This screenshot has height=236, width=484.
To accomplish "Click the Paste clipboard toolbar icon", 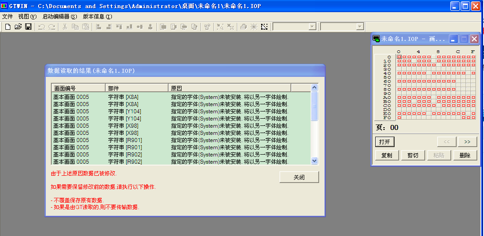I will [85, 27].
